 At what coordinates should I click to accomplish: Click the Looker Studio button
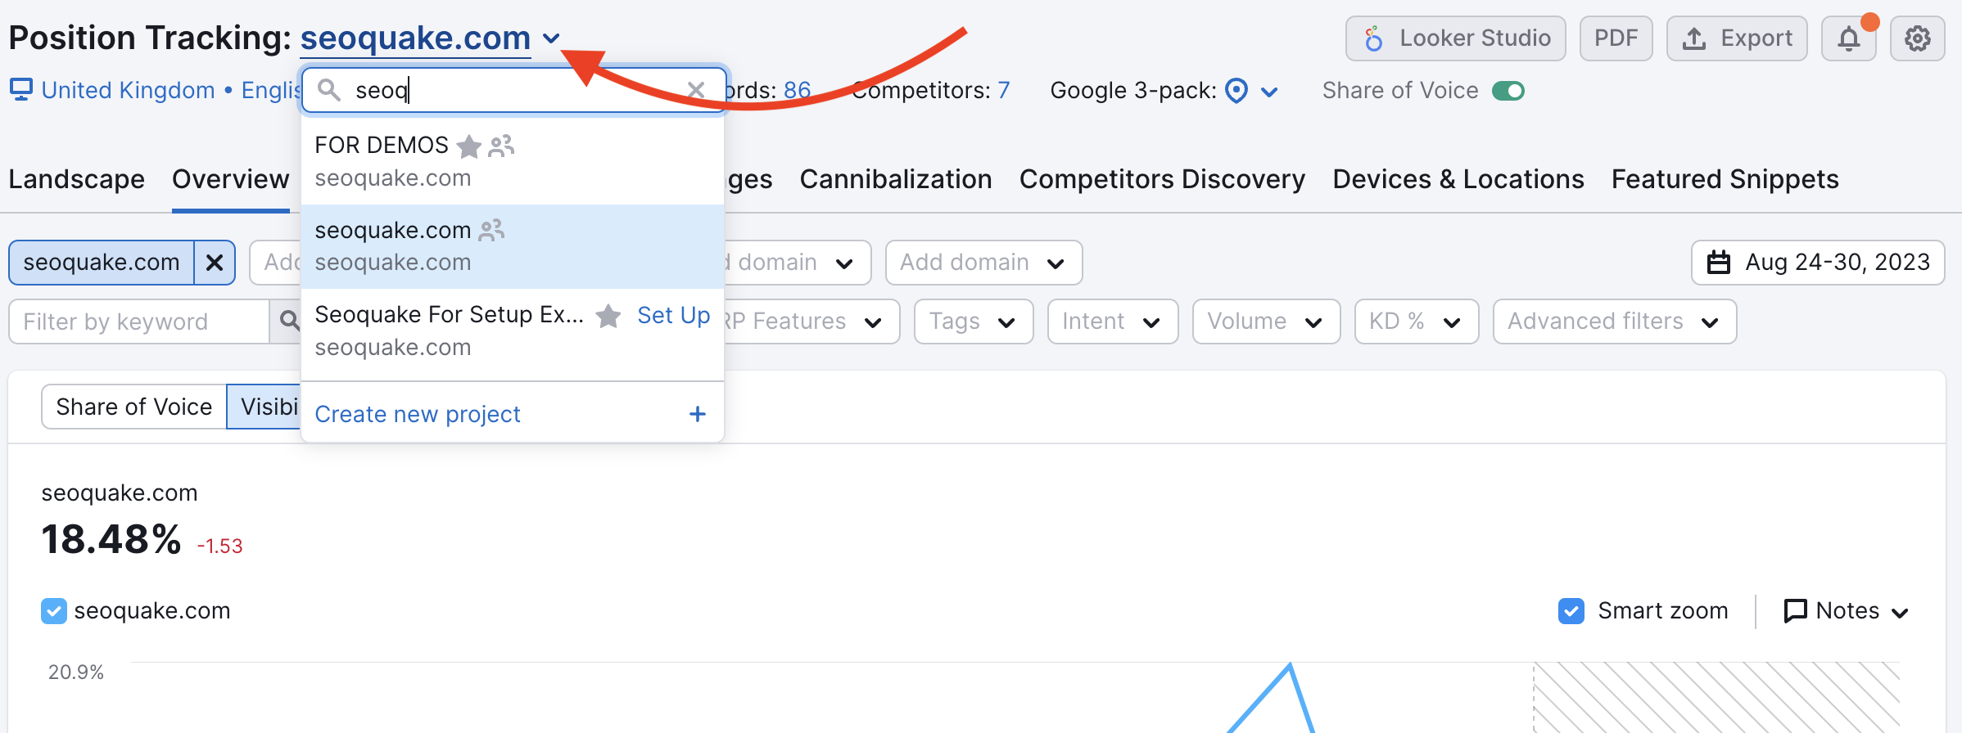[1456, 38]
